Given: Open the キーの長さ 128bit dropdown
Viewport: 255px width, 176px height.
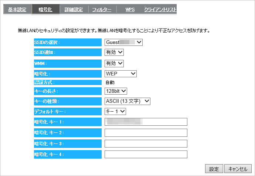Looking at the screenshot, I should point(116,91).
